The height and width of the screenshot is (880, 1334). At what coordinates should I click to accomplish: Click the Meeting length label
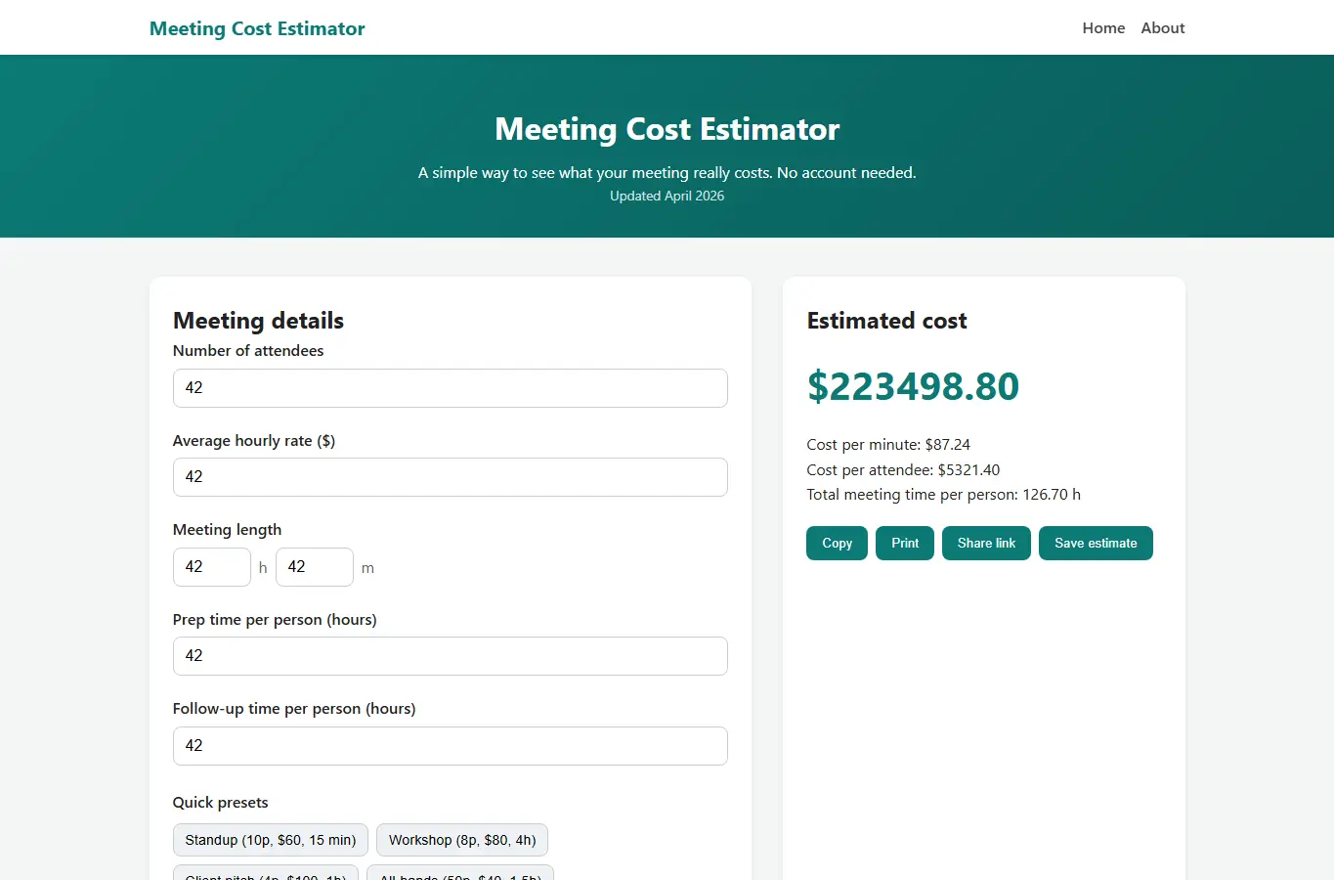pos(227,530)
